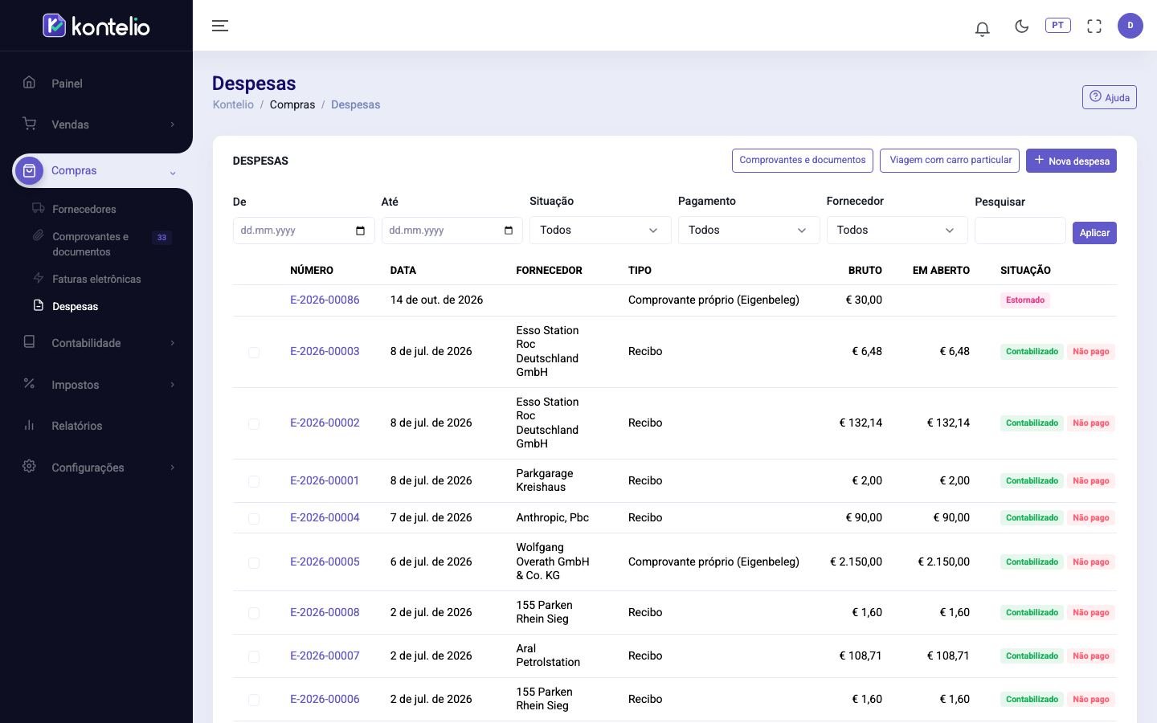Click the Impostos percent icon
Viewport: 1157px width, 723px height.
click(x=29, y=384)
